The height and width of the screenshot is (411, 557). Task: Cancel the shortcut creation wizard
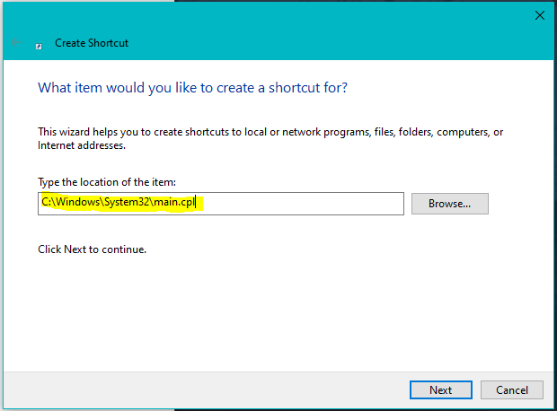(511, 390)
